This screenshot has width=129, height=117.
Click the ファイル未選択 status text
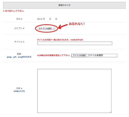coord(95,55)
